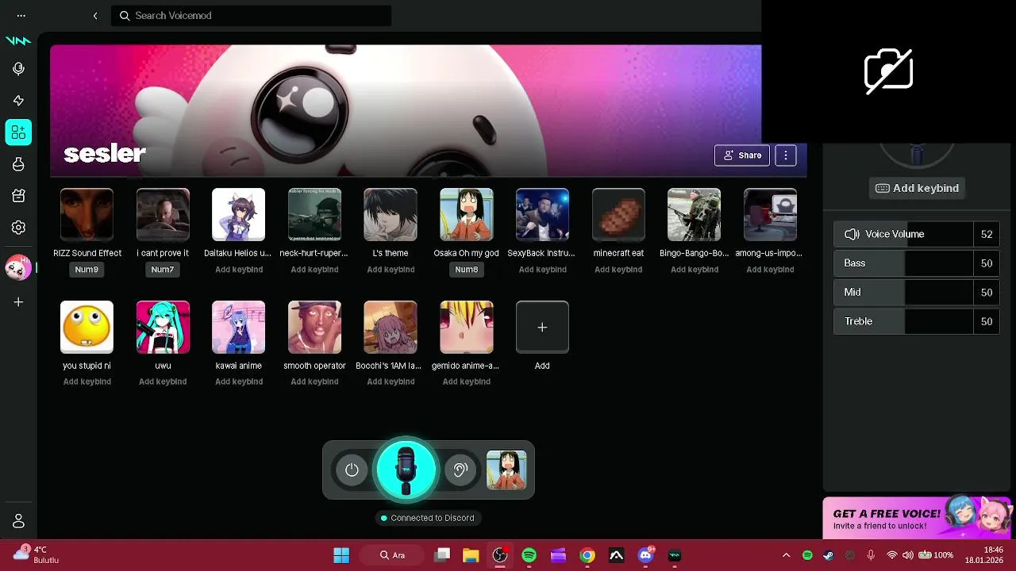Open the gift box sidebar icon
The width and height of the screenshot is (1016, 571).
click(x=18, y=196)
